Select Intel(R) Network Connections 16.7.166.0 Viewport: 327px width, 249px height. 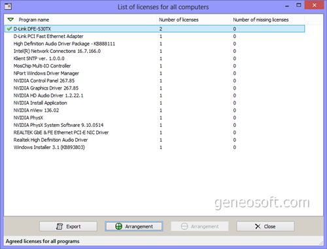154,51
